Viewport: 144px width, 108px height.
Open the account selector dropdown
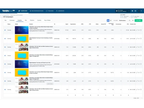(123, 11)
